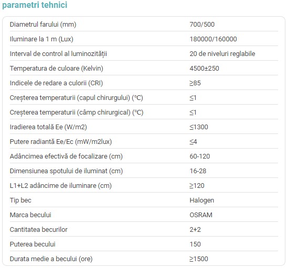This screenshot has height=269, width=287.
Task: Click the 'Puterea becului' value 150
Action: 195,244
